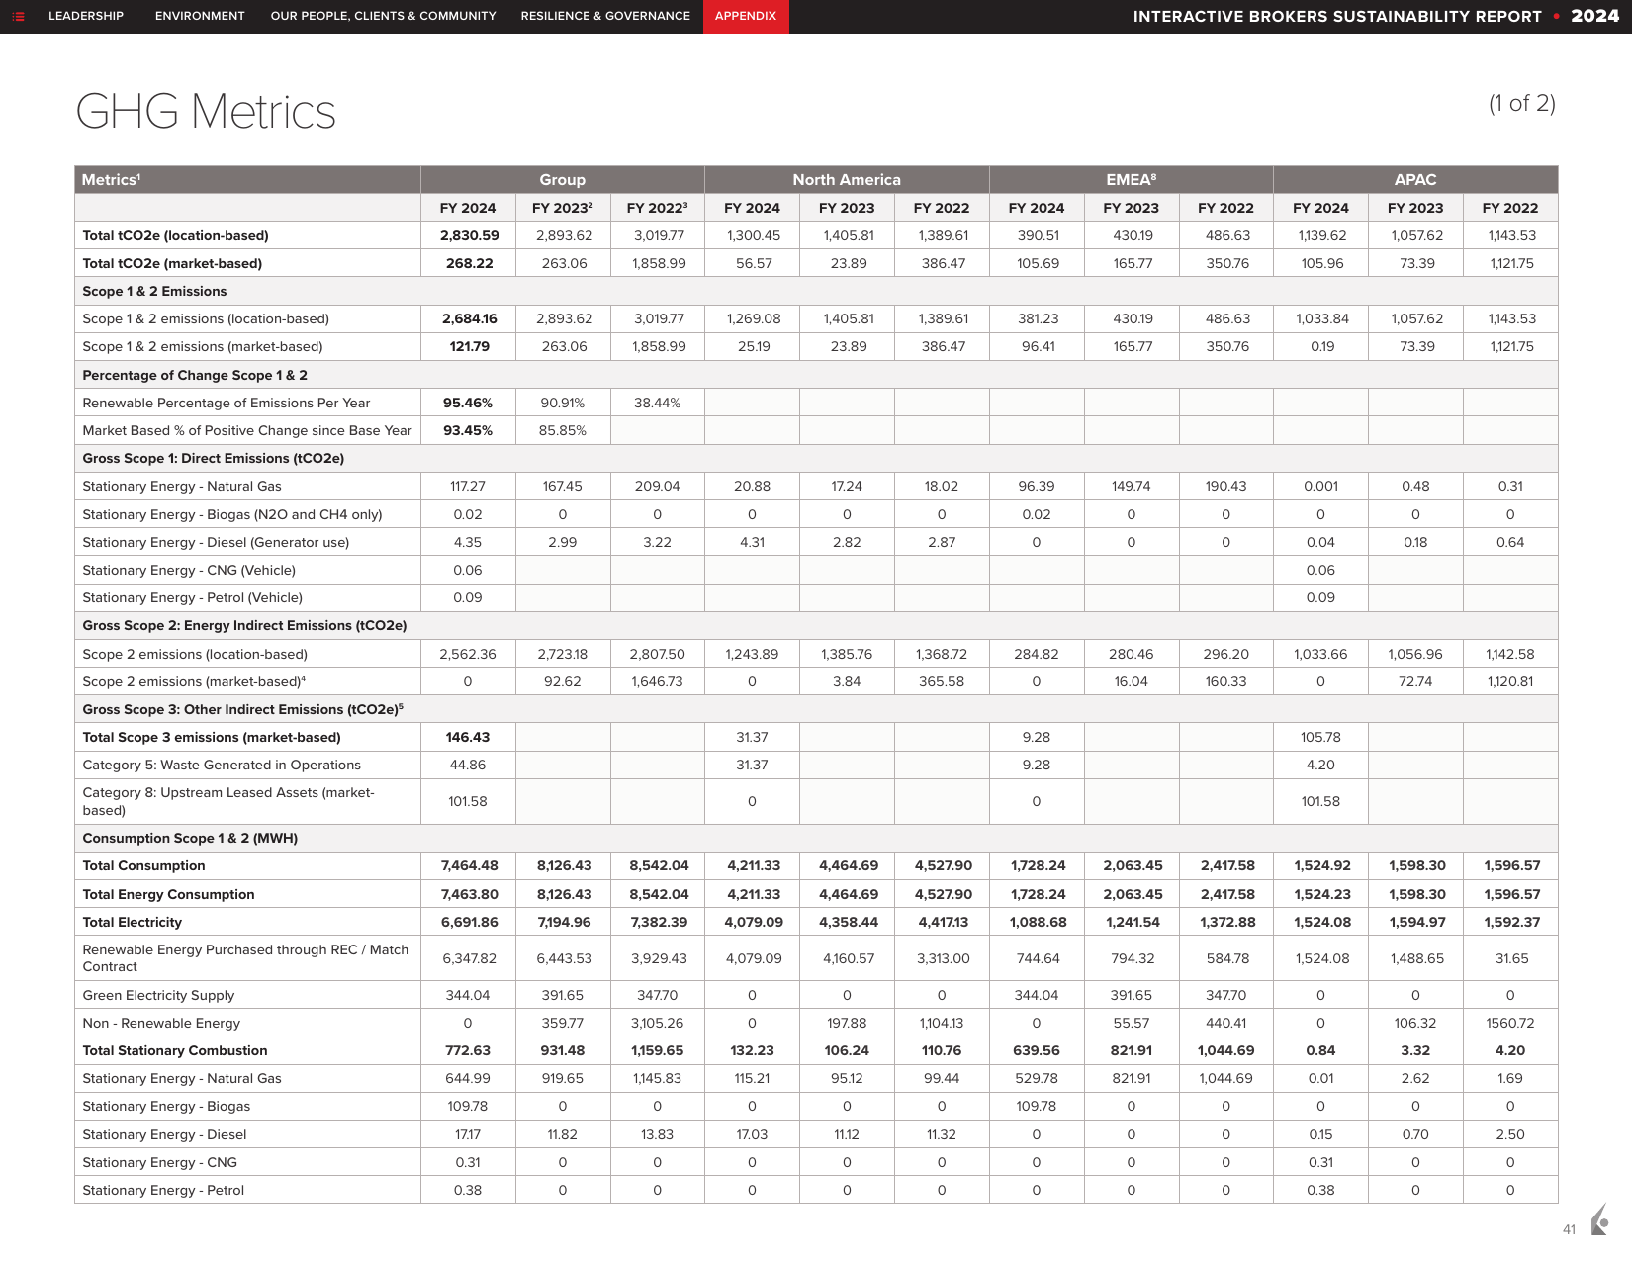Click the Metrics header cell

[x=247, y=179]
